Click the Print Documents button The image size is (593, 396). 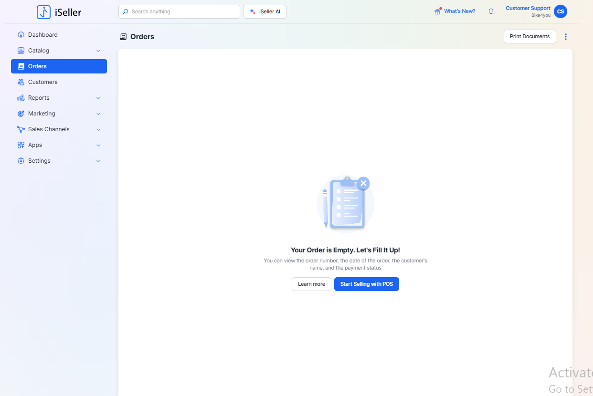(529, 37)
